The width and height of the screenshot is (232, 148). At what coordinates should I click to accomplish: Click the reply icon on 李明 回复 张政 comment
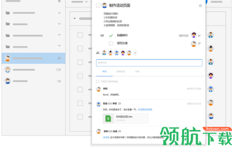(120, 131)
